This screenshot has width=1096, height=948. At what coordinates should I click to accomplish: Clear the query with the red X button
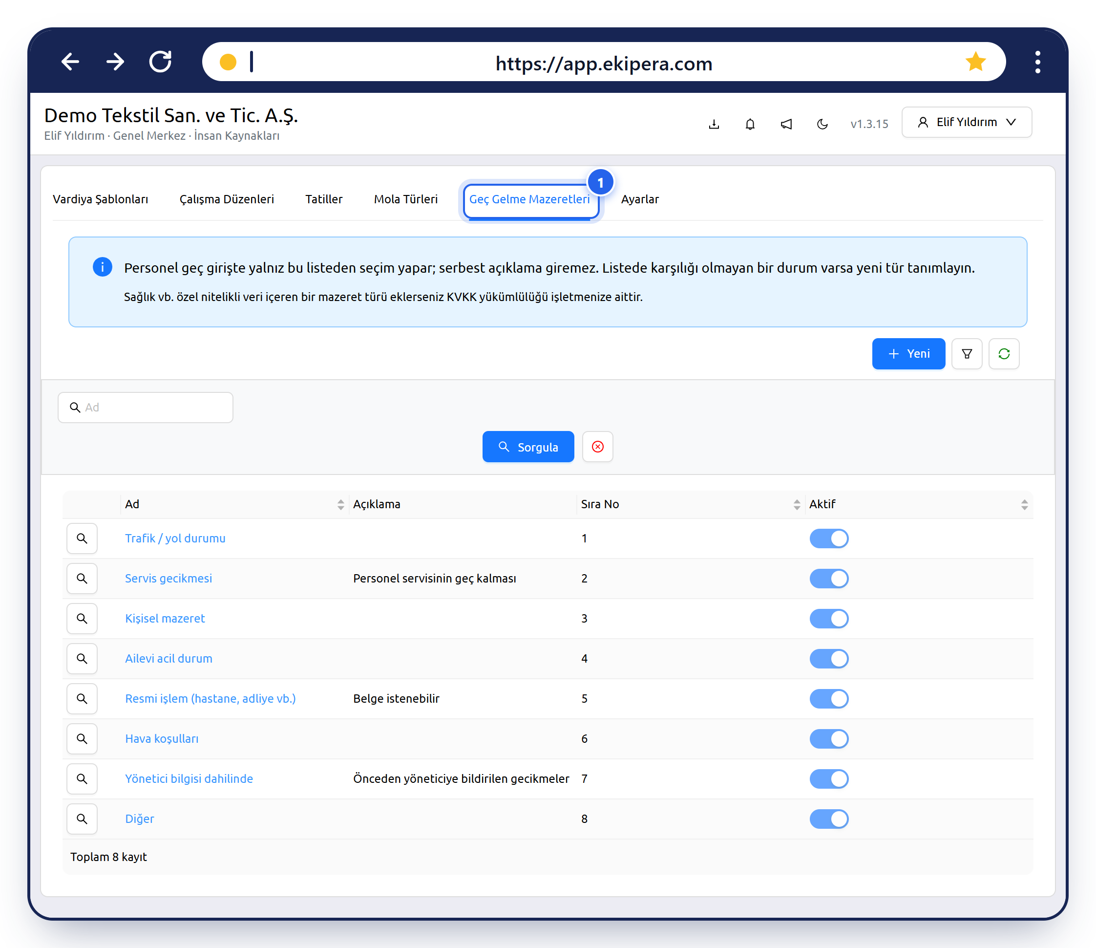tap(597, 447)
